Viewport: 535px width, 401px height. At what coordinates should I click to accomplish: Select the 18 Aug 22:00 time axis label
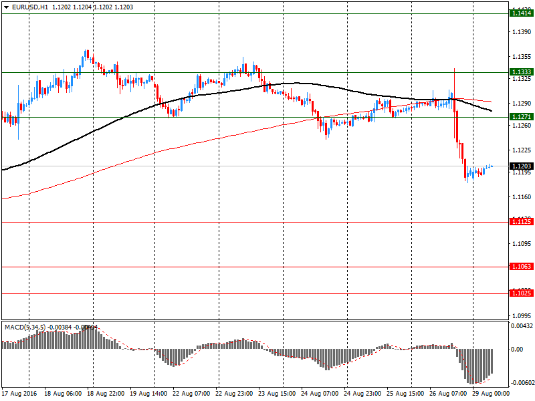pyautogui.click(x=106, y=394)
